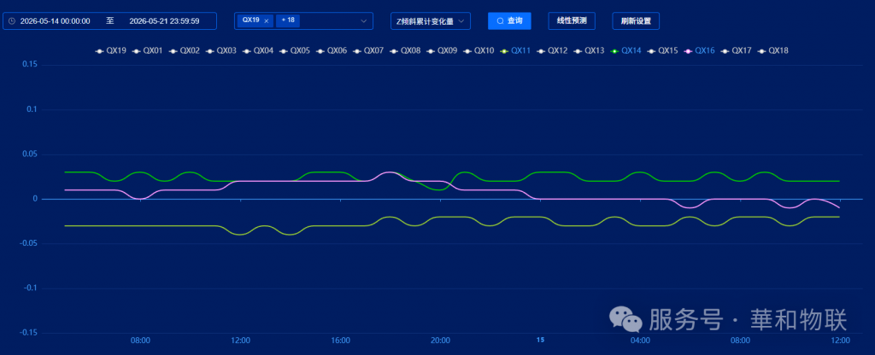Set start date 2026-05-14 00:00:00
Screen dimensions: 875x355
tap(56, 21)
